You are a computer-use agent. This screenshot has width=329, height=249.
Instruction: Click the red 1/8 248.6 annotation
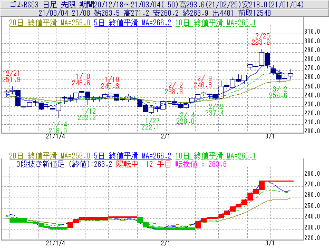point(81,80)
